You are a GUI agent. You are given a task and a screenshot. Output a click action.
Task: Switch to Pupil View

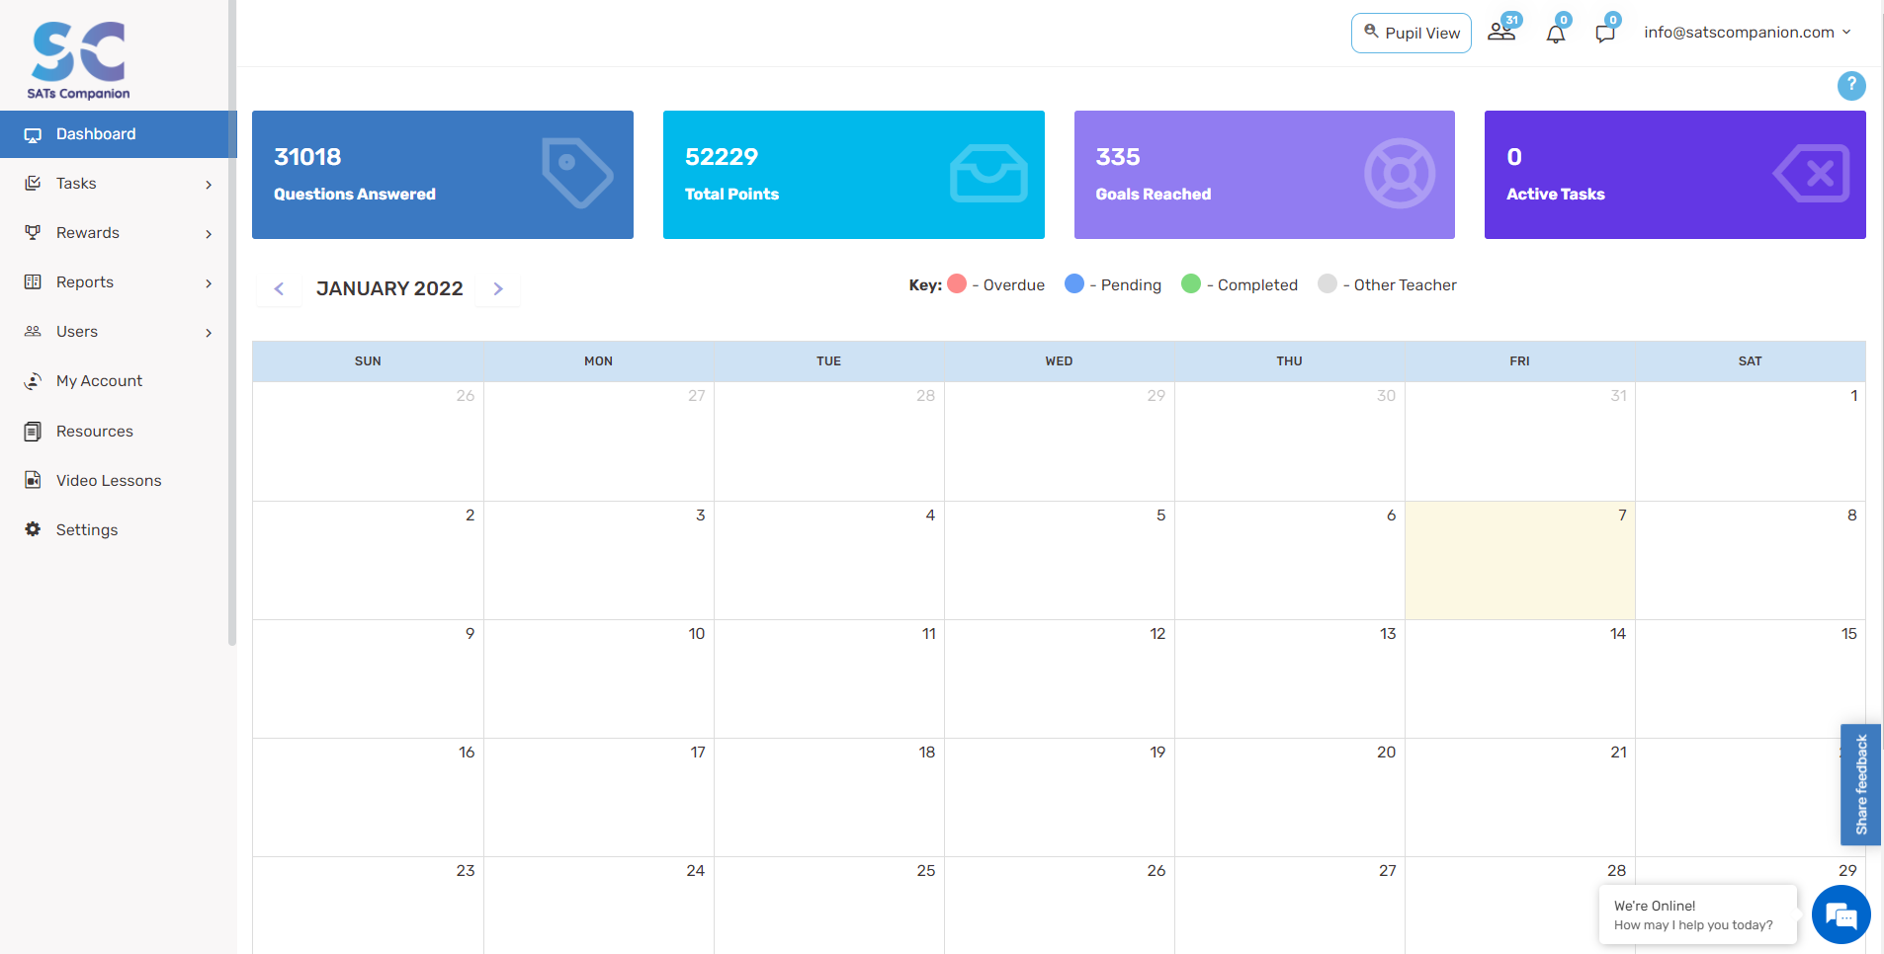pos(1411,33)
